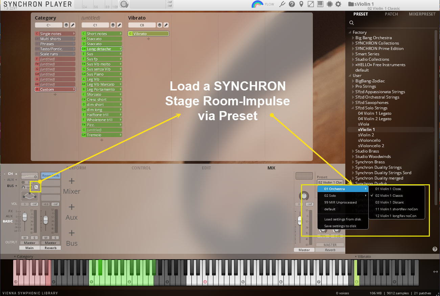The height and width of the screenshot is (296, 440).
Task: Edit the Vibrato dimension with pencil icon
Action: [x=166, y=25]
